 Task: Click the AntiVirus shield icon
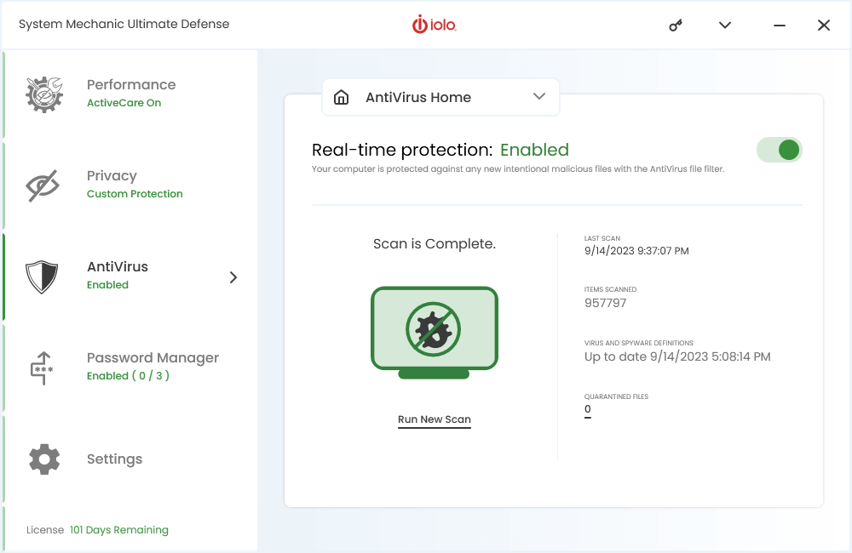tap(43, 276)
